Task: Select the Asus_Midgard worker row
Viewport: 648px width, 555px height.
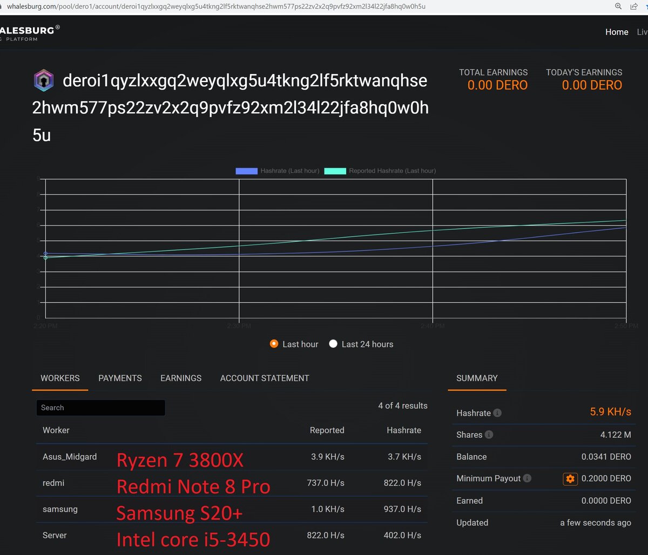Action: [x=232, y=457]
